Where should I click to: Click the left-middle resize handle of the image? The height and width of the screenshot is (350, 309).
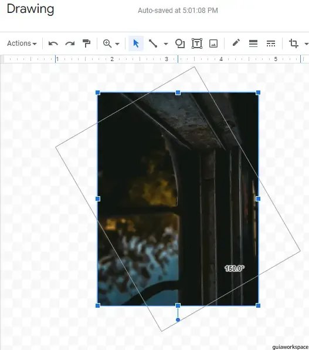pyautogui.click(x=98, y=198)
